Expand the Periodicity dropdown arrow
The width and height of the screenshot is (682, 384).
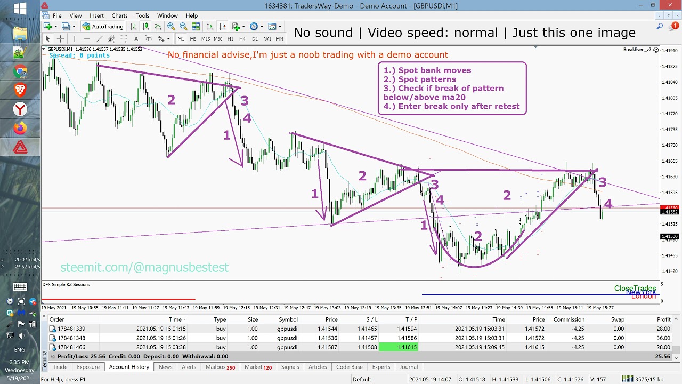pyautogui.click(x=262, y=26)
